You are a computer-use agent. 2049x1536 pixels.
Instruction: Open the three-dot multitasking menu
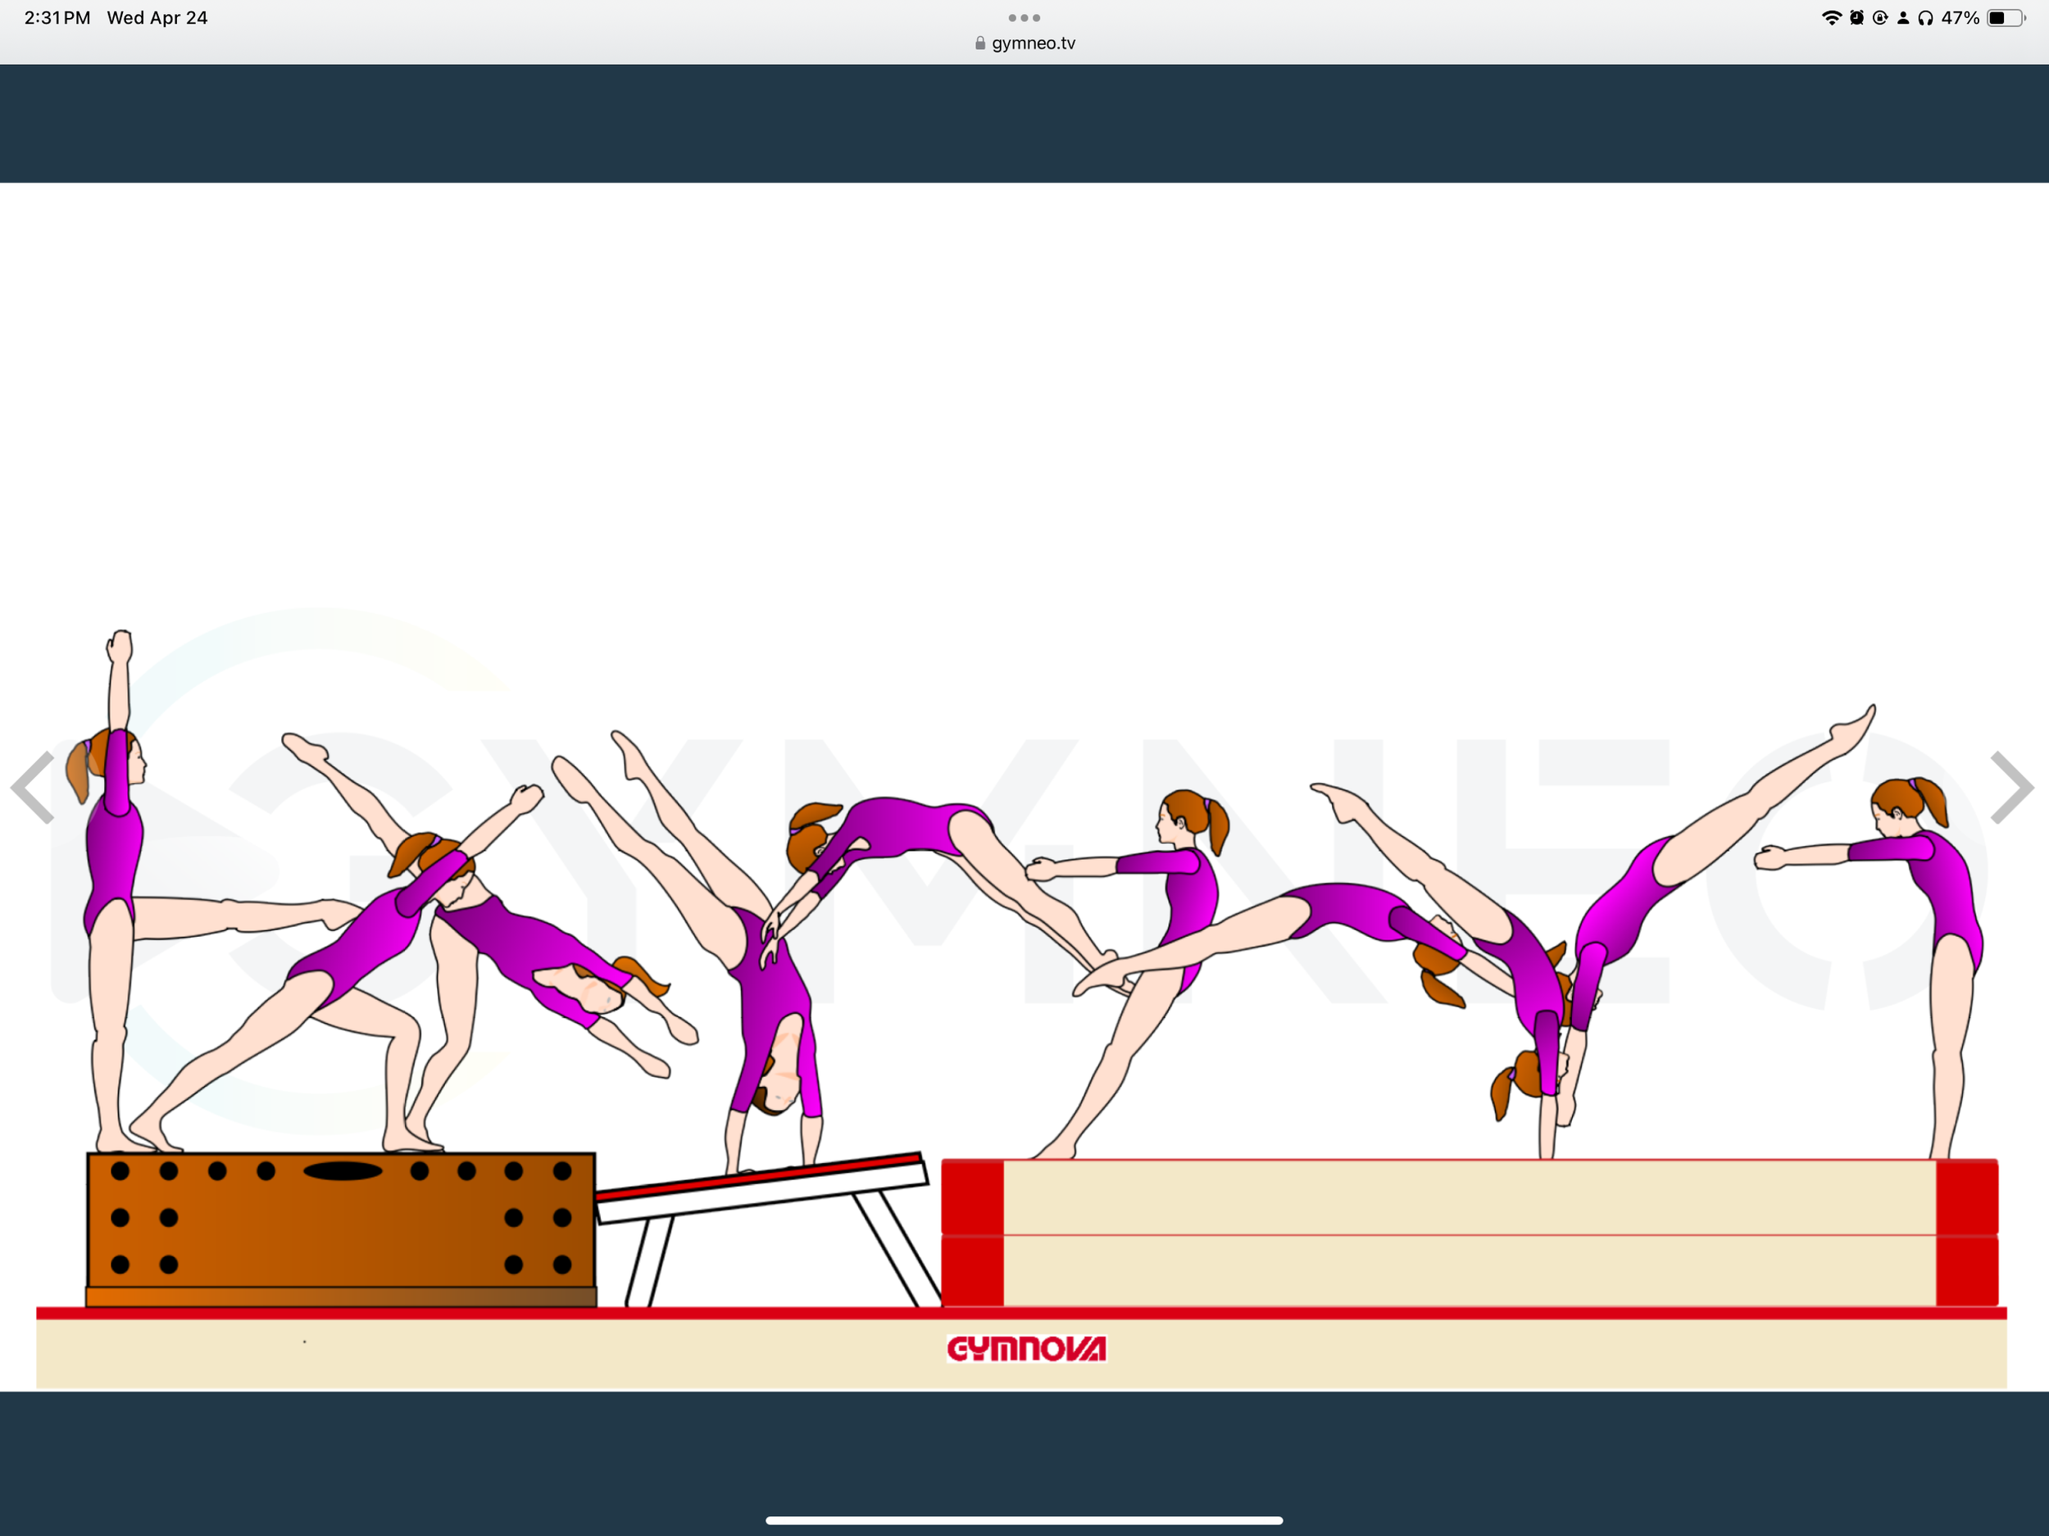point(1024,17)
